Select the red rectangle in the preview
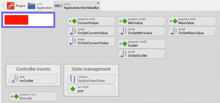The width and height of the screenshot is (220, 103). [16, 20]
